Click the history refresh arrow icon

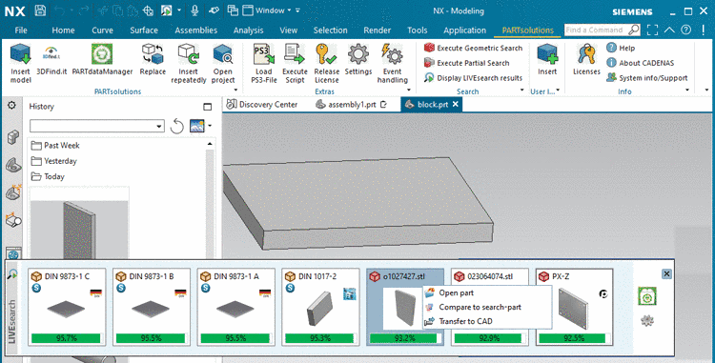click(177, 126)
